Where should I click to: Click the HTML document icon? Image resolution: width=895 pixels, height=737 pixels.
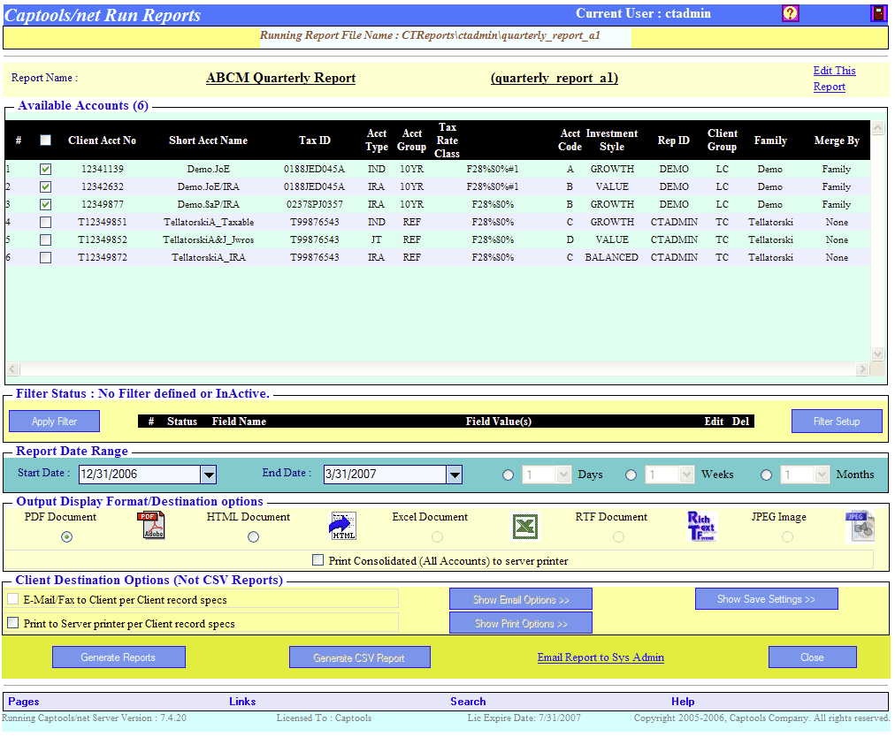(x=343, y=526)
